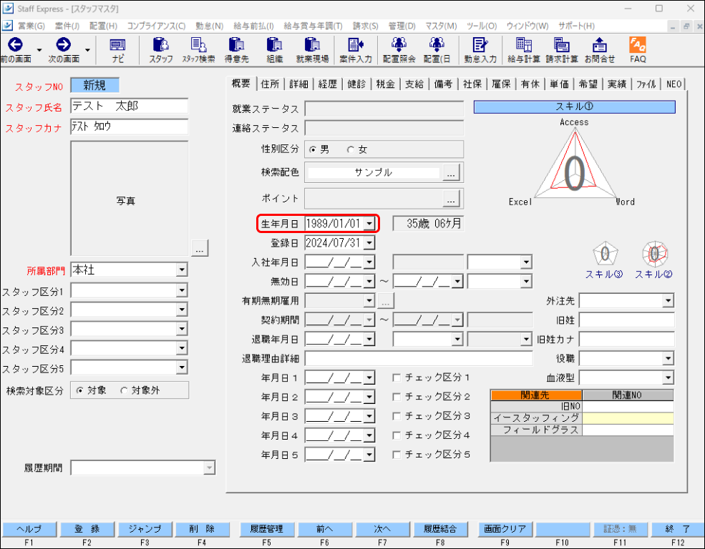Screen dimensions: 705x549
Task: Click the Staff Express app icon in title bar
Action: pos(8,9)
